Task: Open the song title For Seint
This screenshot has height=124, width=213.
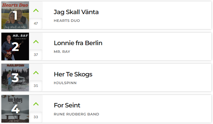Action: tap(67, 105)
